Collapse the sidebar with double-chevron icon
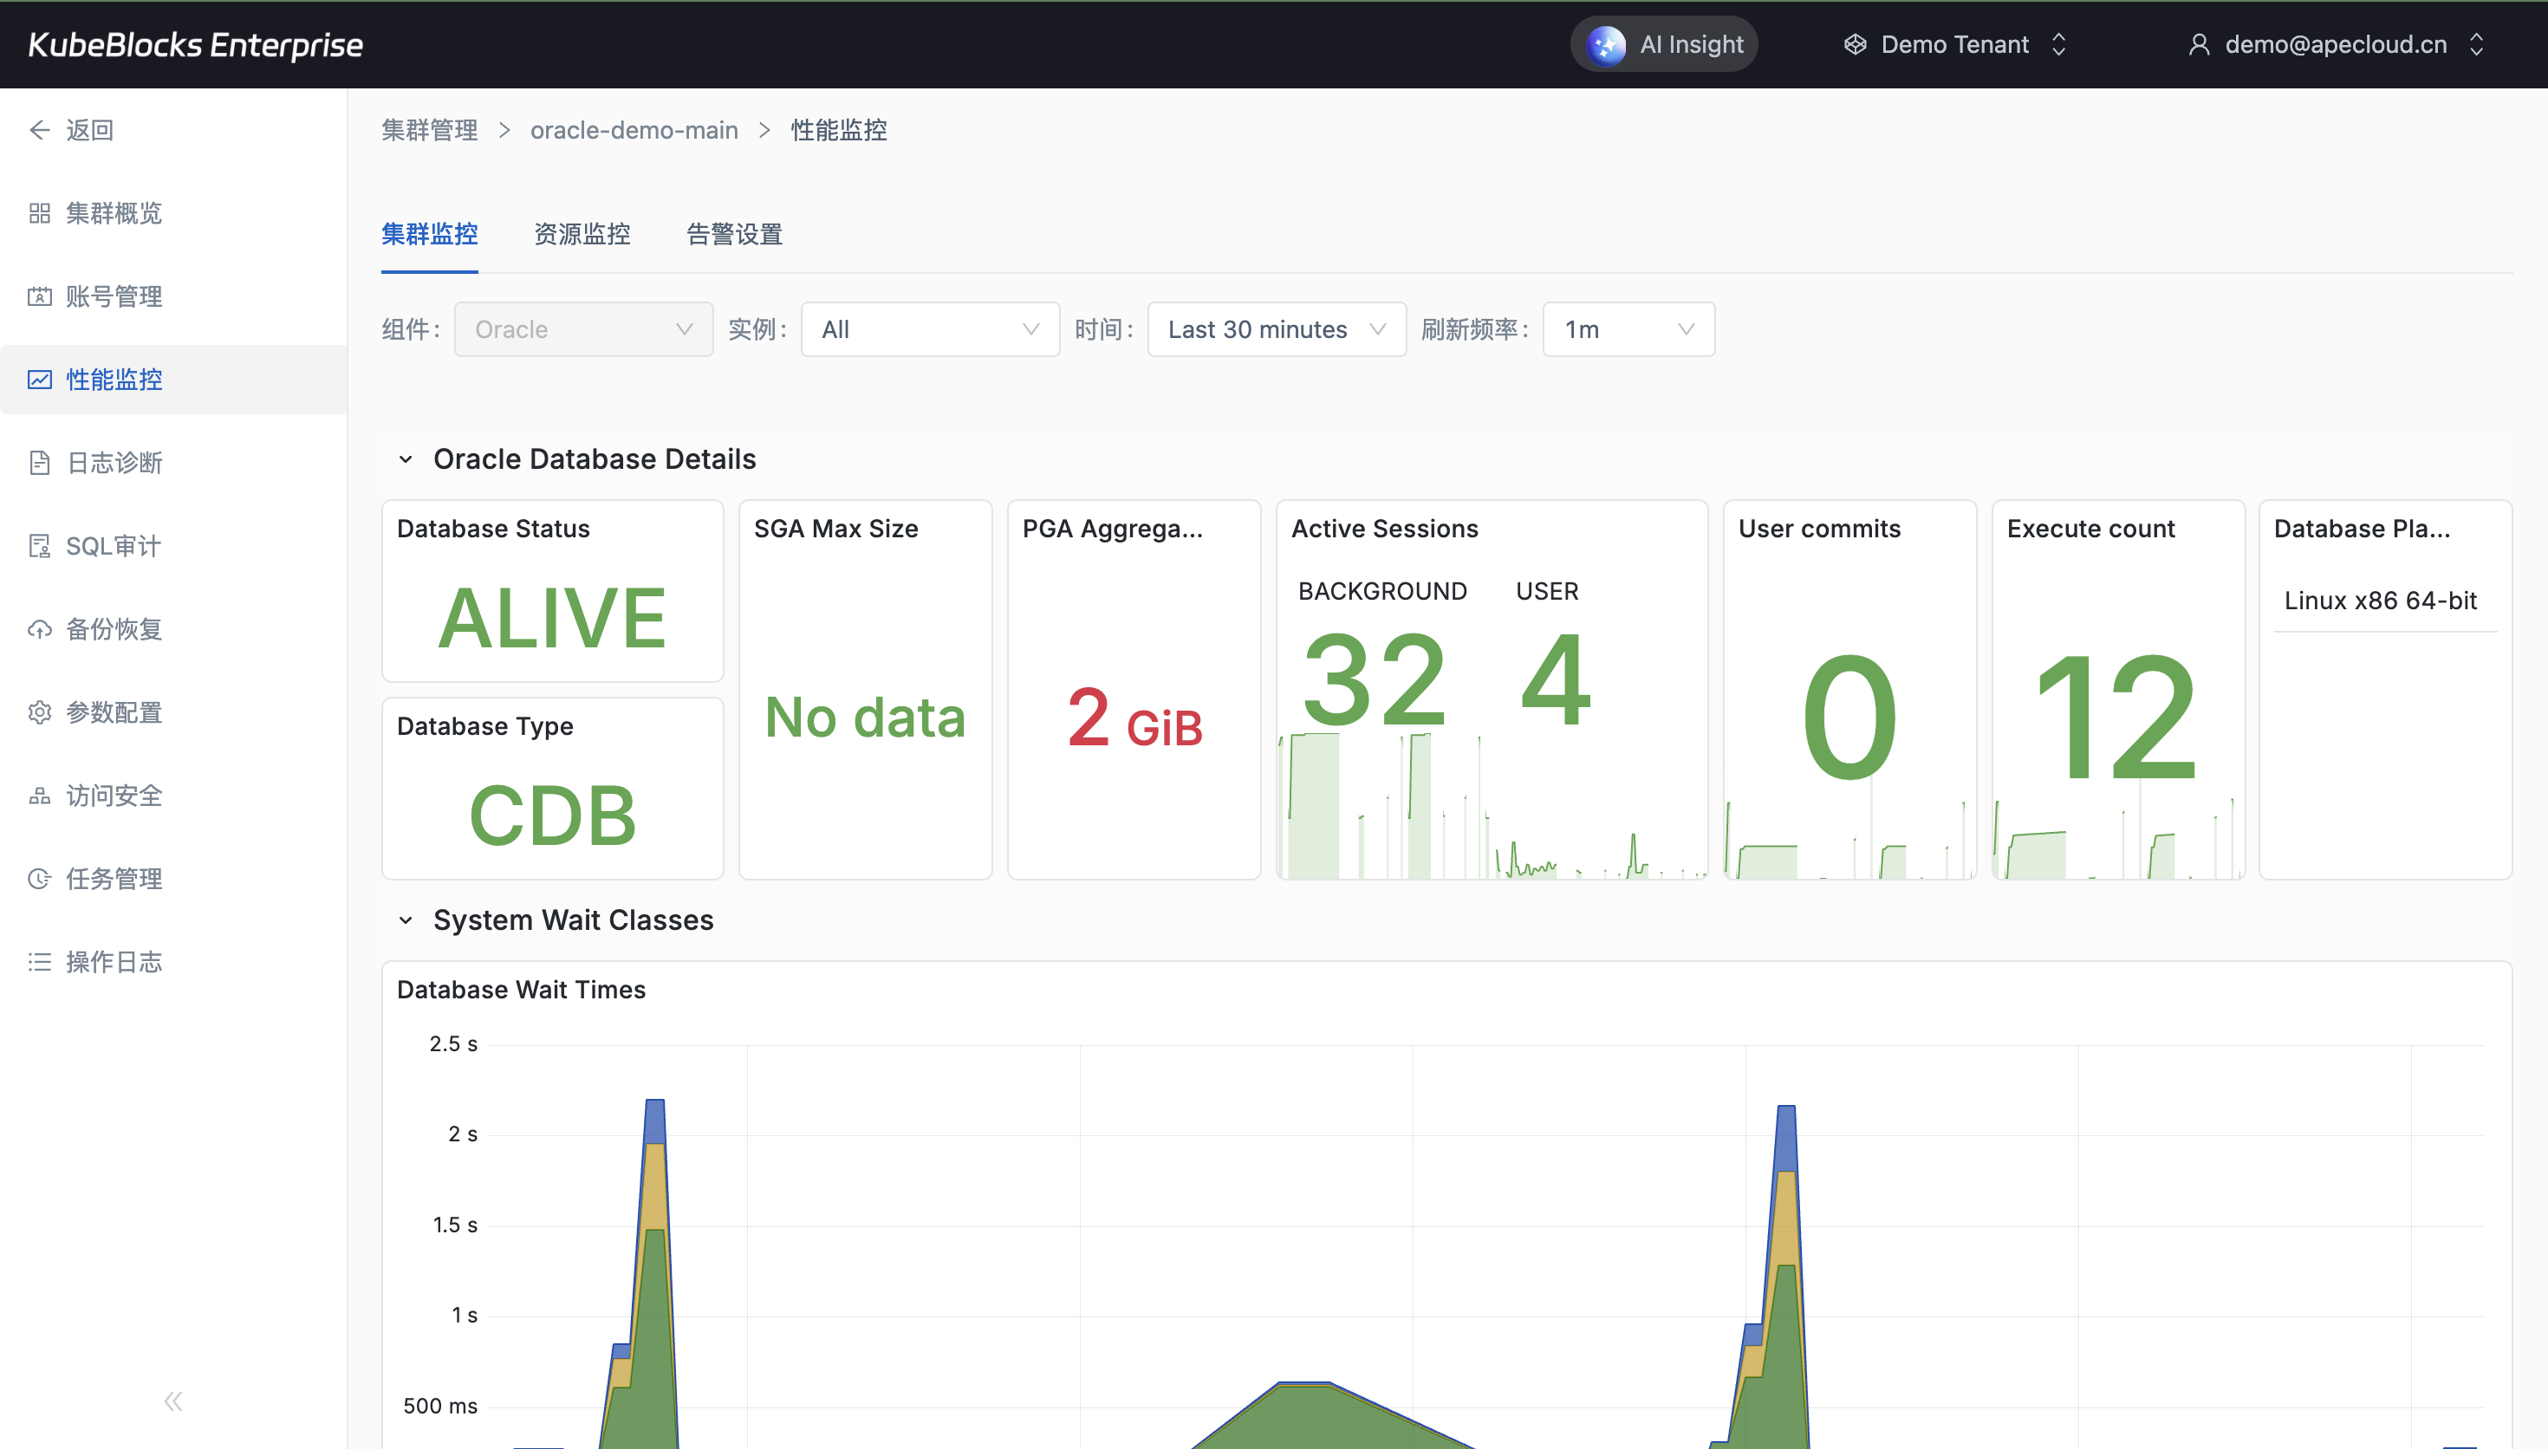2548x1449 pixels. click(173, 1401)
